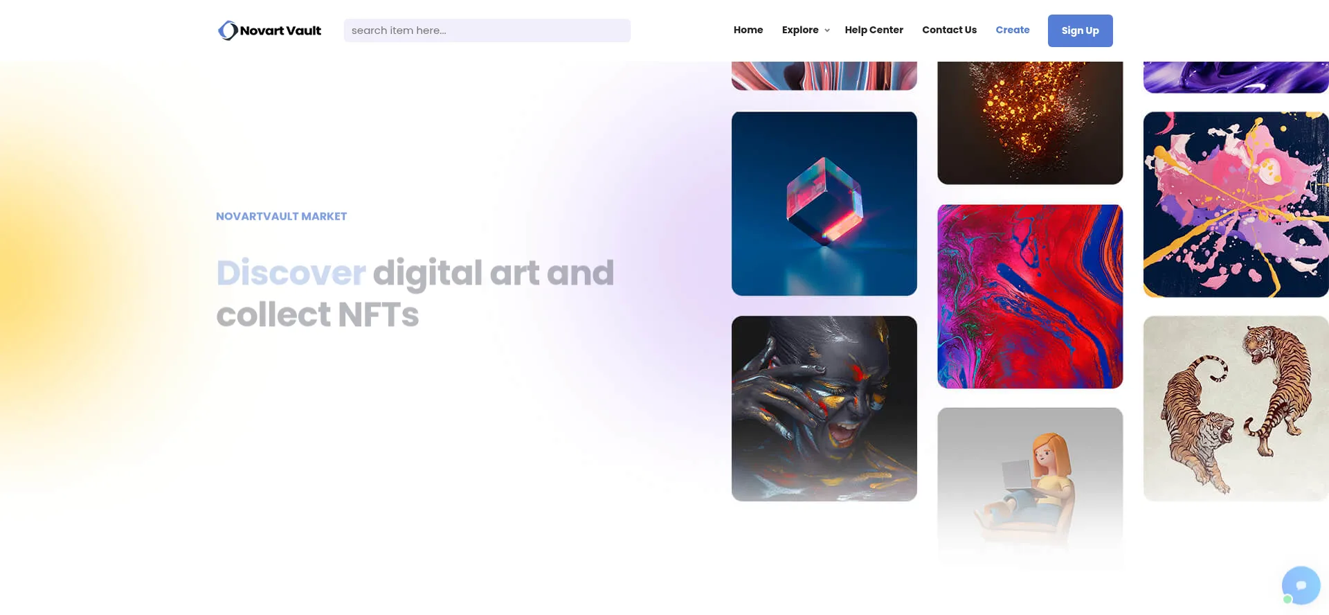Image resolution: width=1329 pixels, height=615 pixels.
Task: Open the pink paint splatter artwork
Action: [x=1235, y=204]
